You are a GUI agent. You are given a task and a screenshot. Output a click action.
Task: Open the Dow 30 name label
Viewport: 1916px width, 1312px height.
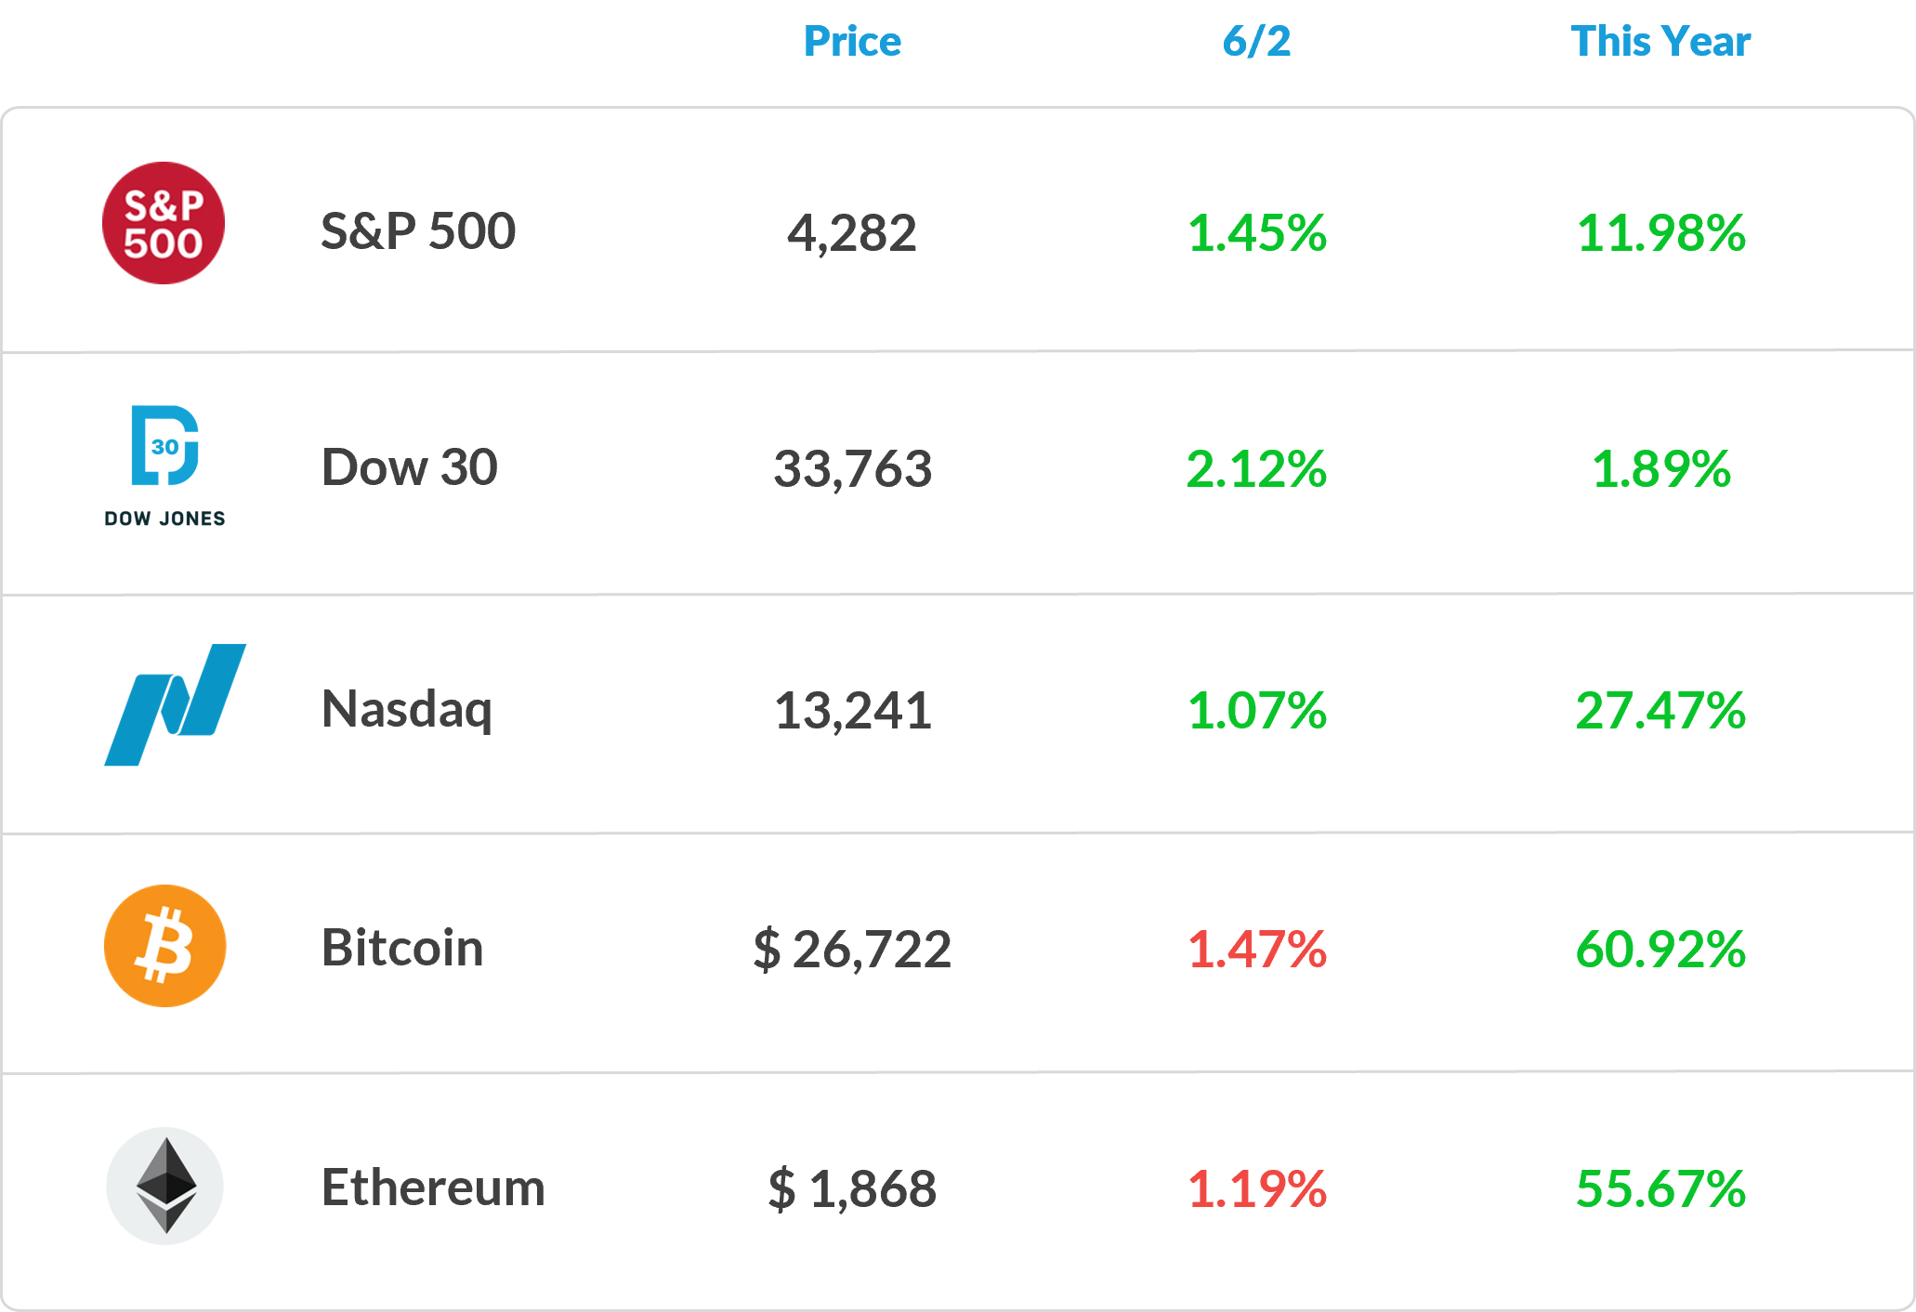409,466
